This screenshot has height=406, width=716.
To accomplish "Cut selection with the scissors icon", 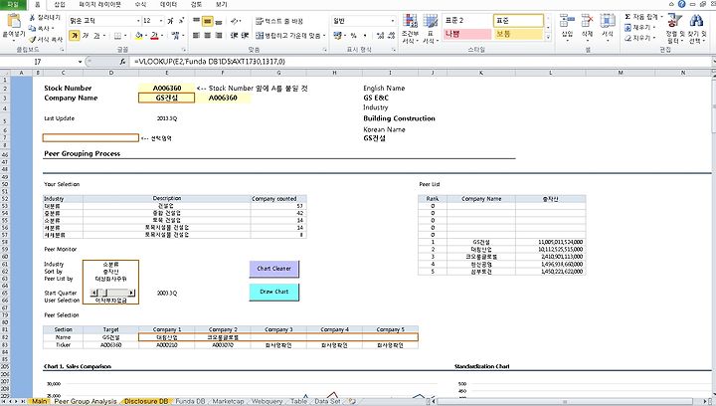I will pyautogui.click(x=32, y=17).
